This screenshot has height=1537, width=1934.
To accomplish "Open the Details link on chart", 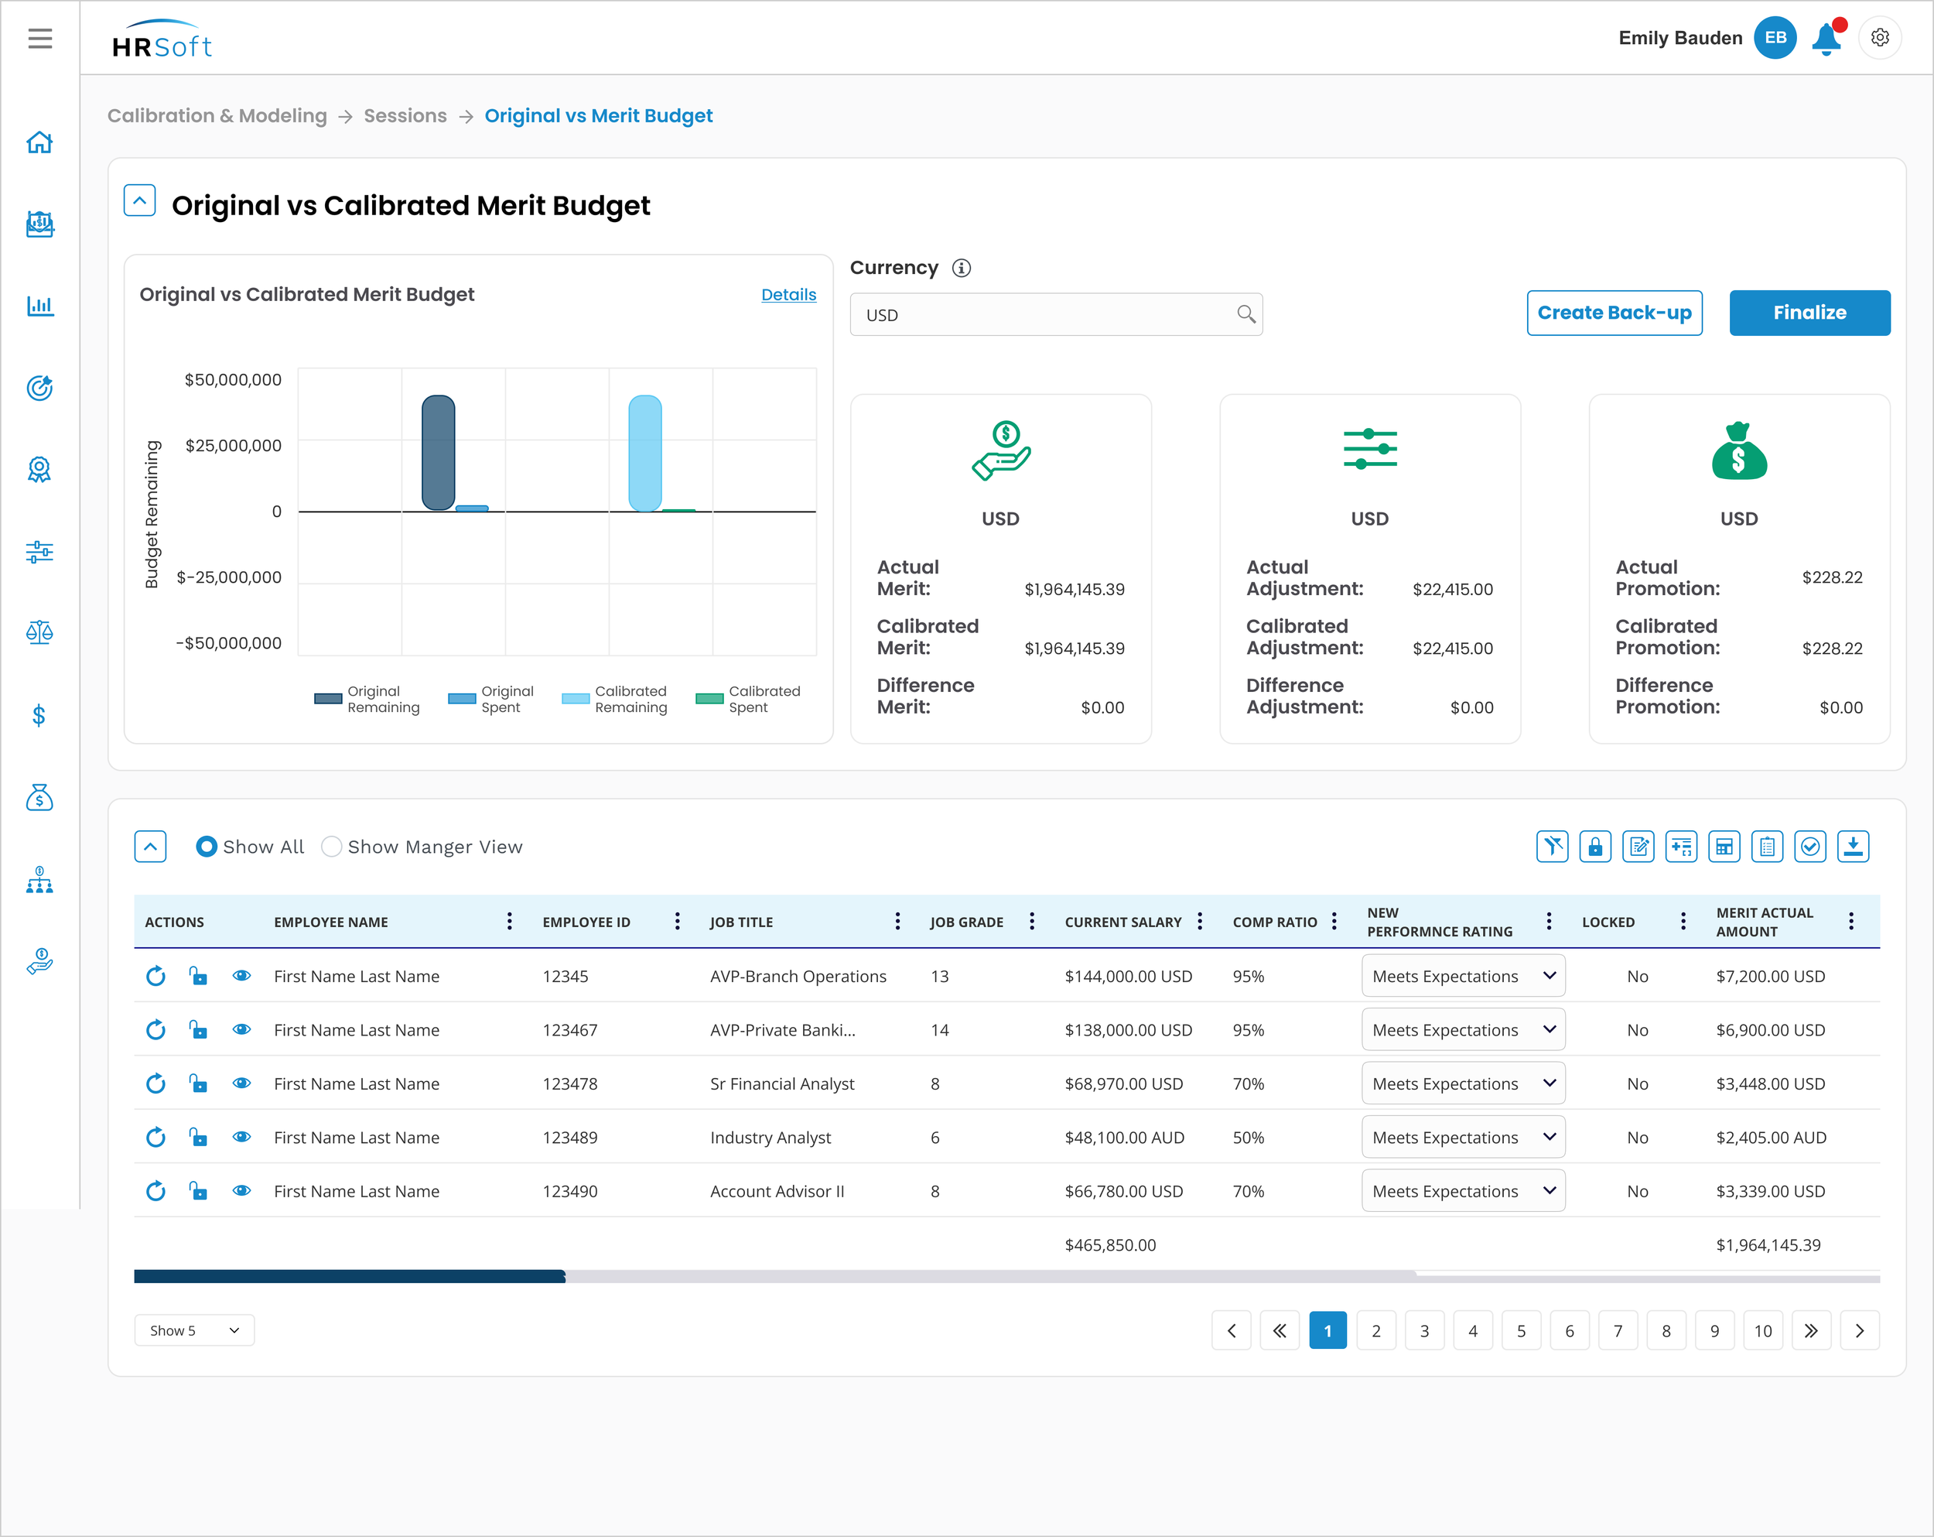I will click(x=788, y=294).
